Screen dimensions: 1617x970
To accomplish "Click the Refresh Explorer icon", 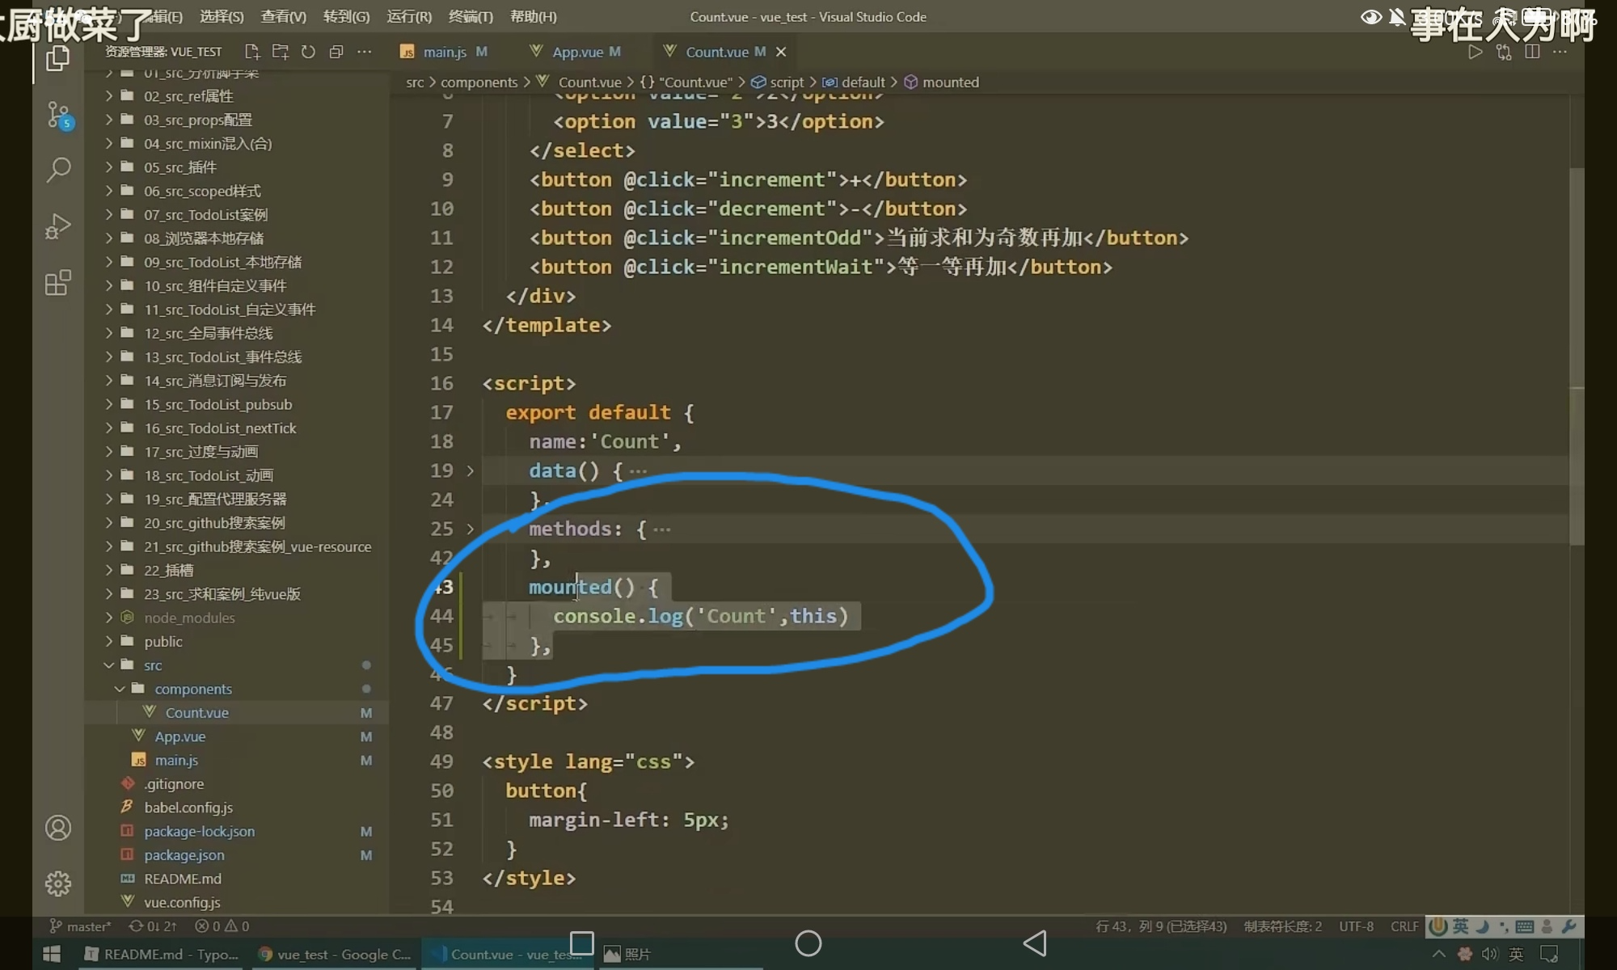I will pyautogui.click(x=308, y=52).
